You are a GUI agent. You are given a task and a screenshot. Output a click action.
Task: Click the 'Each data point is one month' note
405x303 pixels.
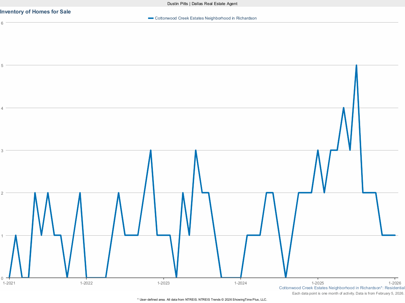348,294
